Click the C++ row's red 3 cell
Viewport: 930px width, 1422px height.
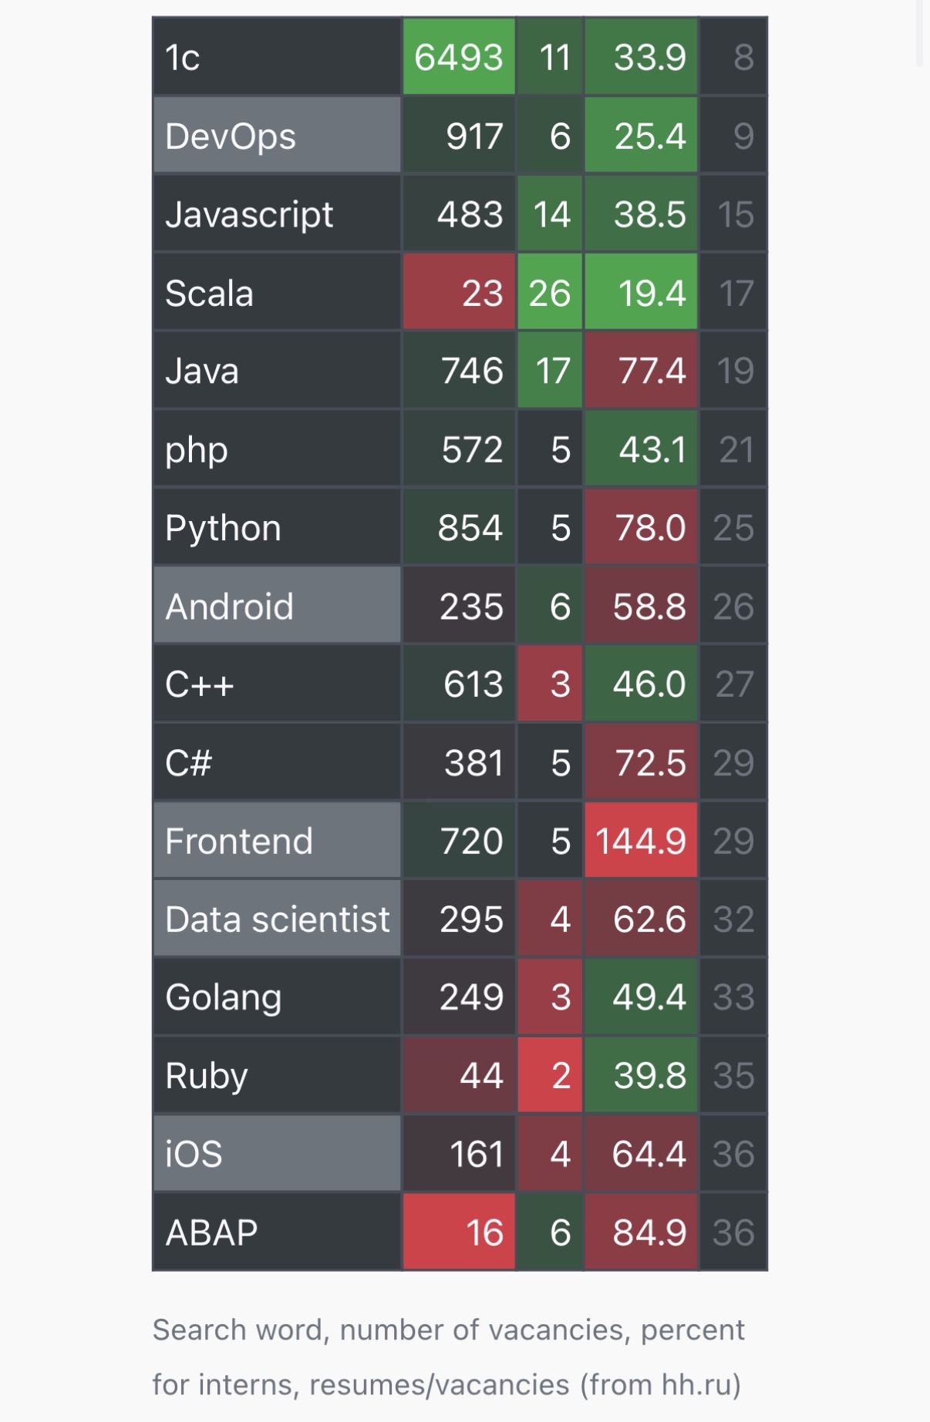click(x=549, y=684)
